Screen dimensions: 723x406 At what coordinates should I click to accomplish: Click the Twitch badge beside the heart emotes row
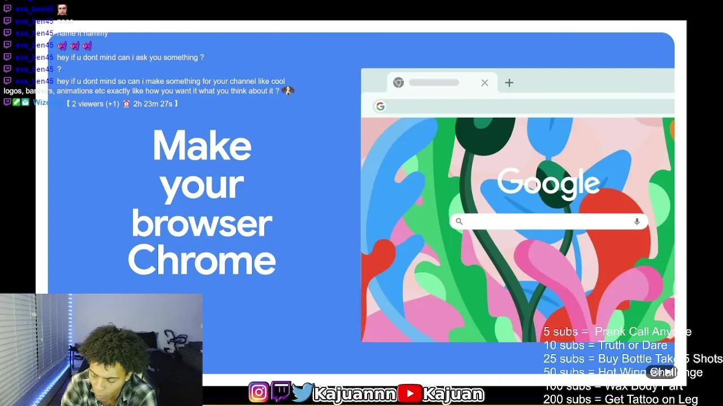click(x=7, y=45)
